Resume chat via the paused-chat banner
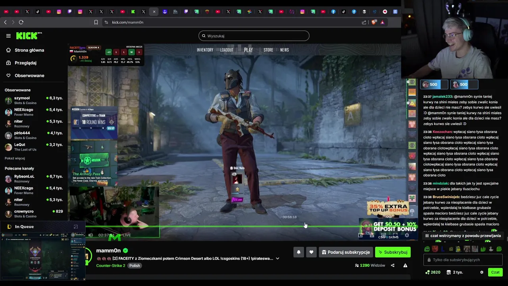Image resolution: width=508 pixels, height=286 pixels. pyautogui.click(x=463, y=236)
